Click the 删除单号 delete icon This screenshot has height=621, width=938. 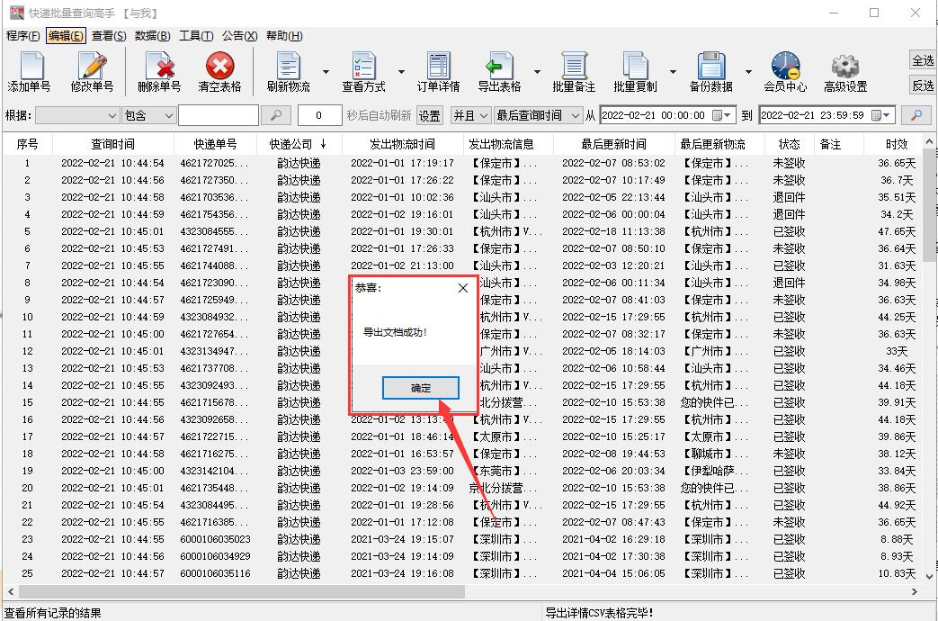[x=159, y=71]
